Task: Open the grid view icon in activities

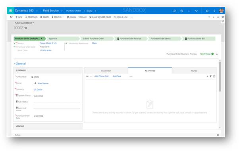Action: (x=214, y=76)
